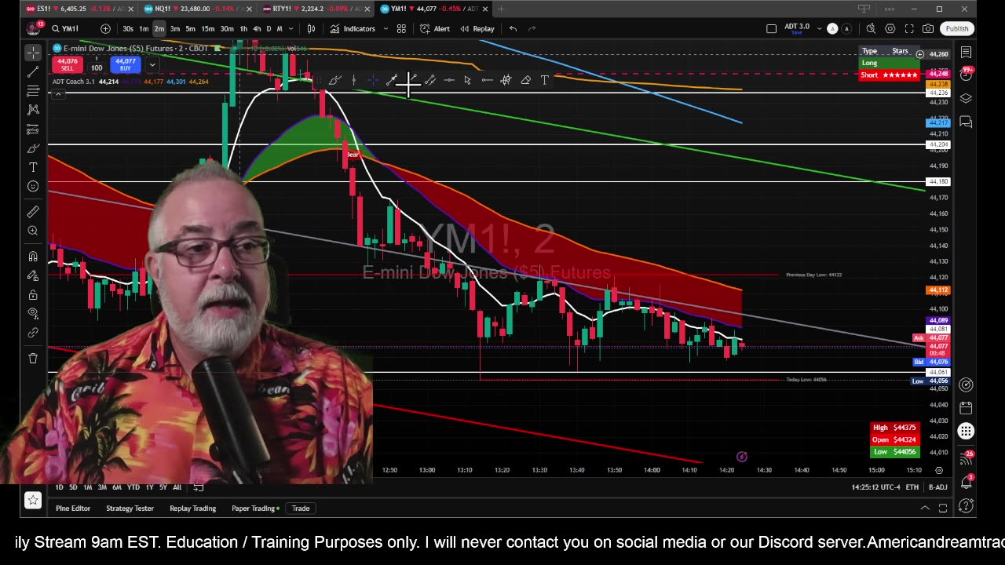Open the Indicators dialog
Screen dimensions: 1005x565
353,29
